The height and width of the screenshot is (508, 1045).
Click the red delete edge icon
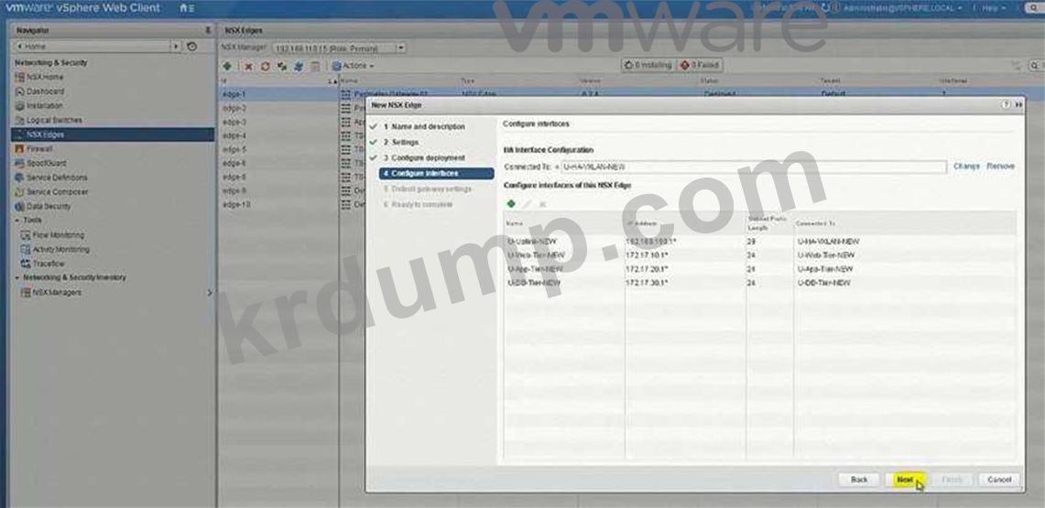pos(248,66)
